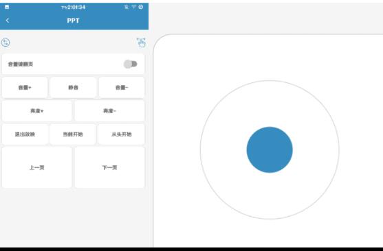Go to previous slide 上一页

37,167
